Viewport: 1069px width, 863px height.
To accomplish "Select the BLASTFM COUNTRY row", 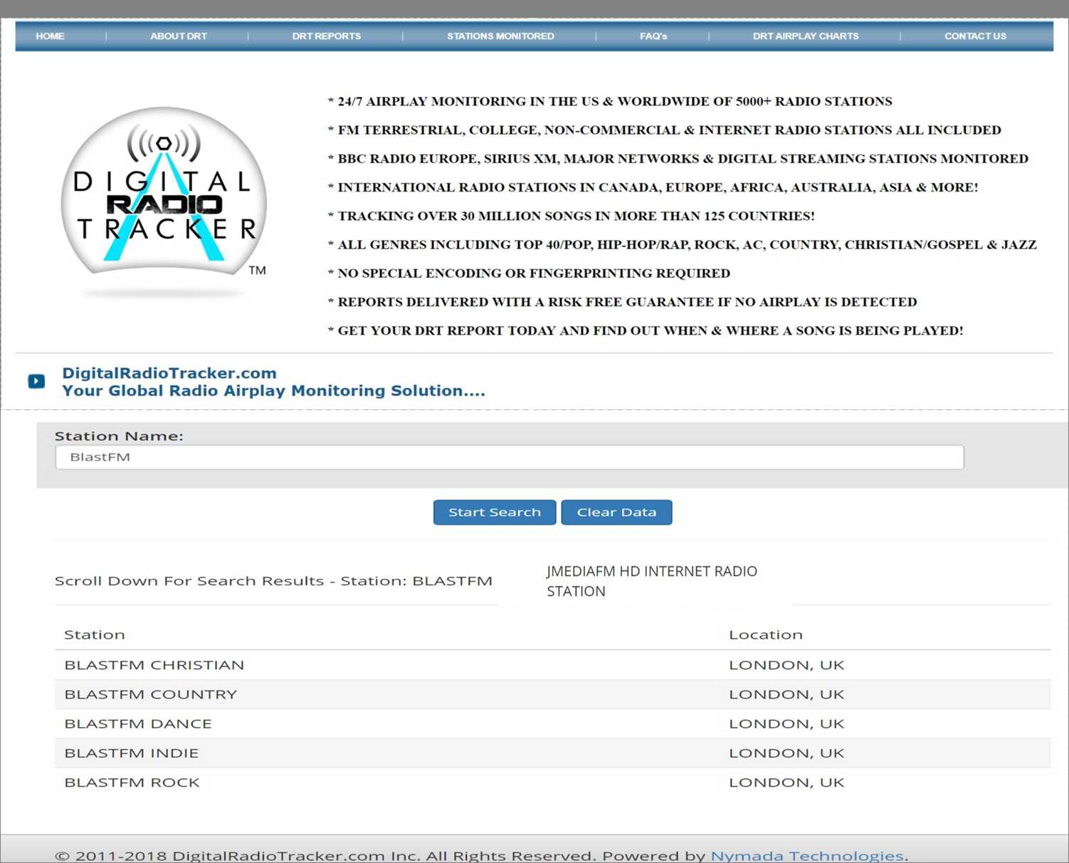I will click(552, 694).
